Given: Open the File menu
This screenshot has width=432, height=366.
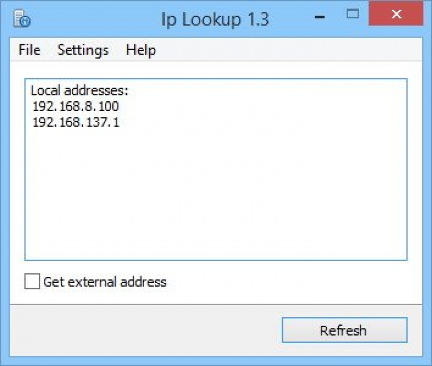Looking at the screenshot, I should (29, 50).
